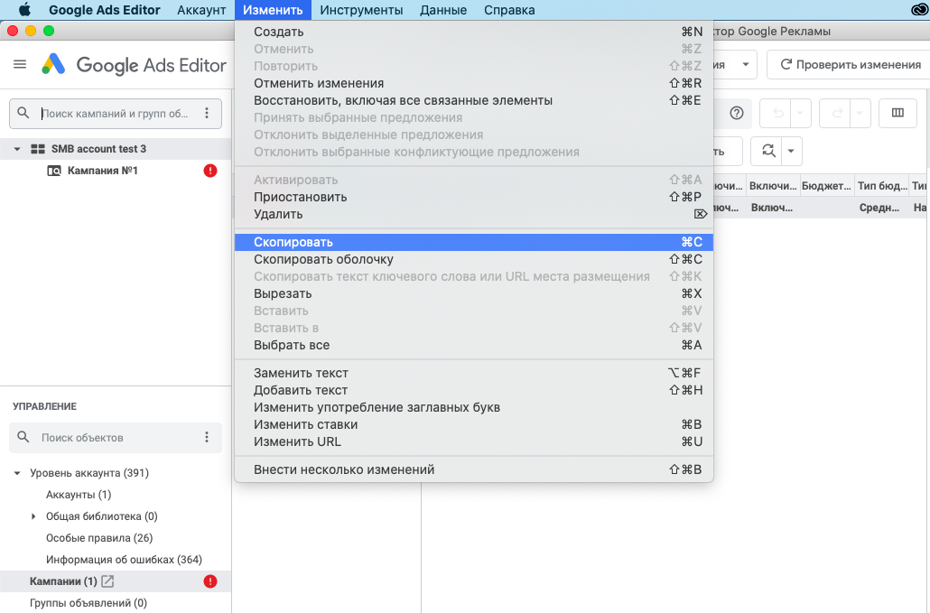Select Изменить употребление заглавных букв

tap(474, 407)
